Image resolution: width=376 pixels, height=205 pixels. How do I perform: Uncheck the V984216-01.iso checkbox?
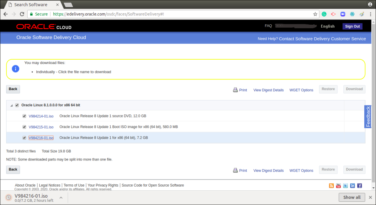coord(24,138)
